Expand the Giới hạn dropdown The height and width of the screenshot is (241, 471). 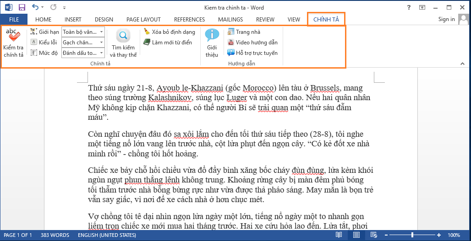pos(101,32)
